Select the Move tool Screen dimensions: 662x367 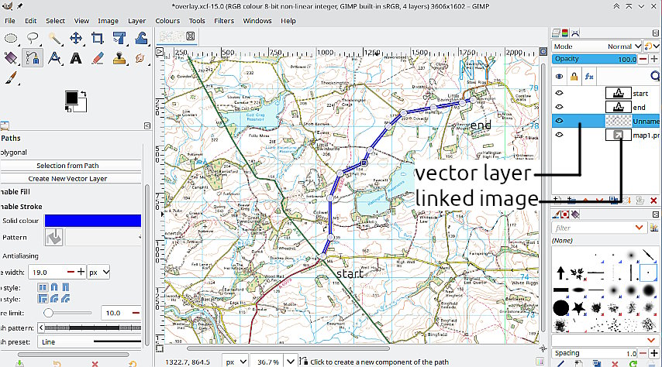(x=76, y=39)
